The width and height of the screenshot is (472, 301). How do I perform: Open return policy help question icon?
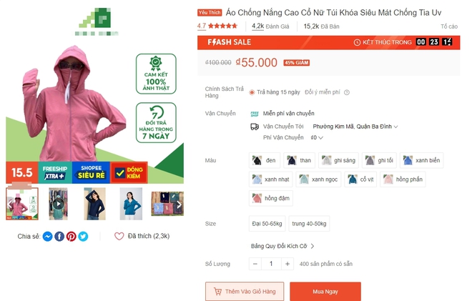tap(347, 92)
